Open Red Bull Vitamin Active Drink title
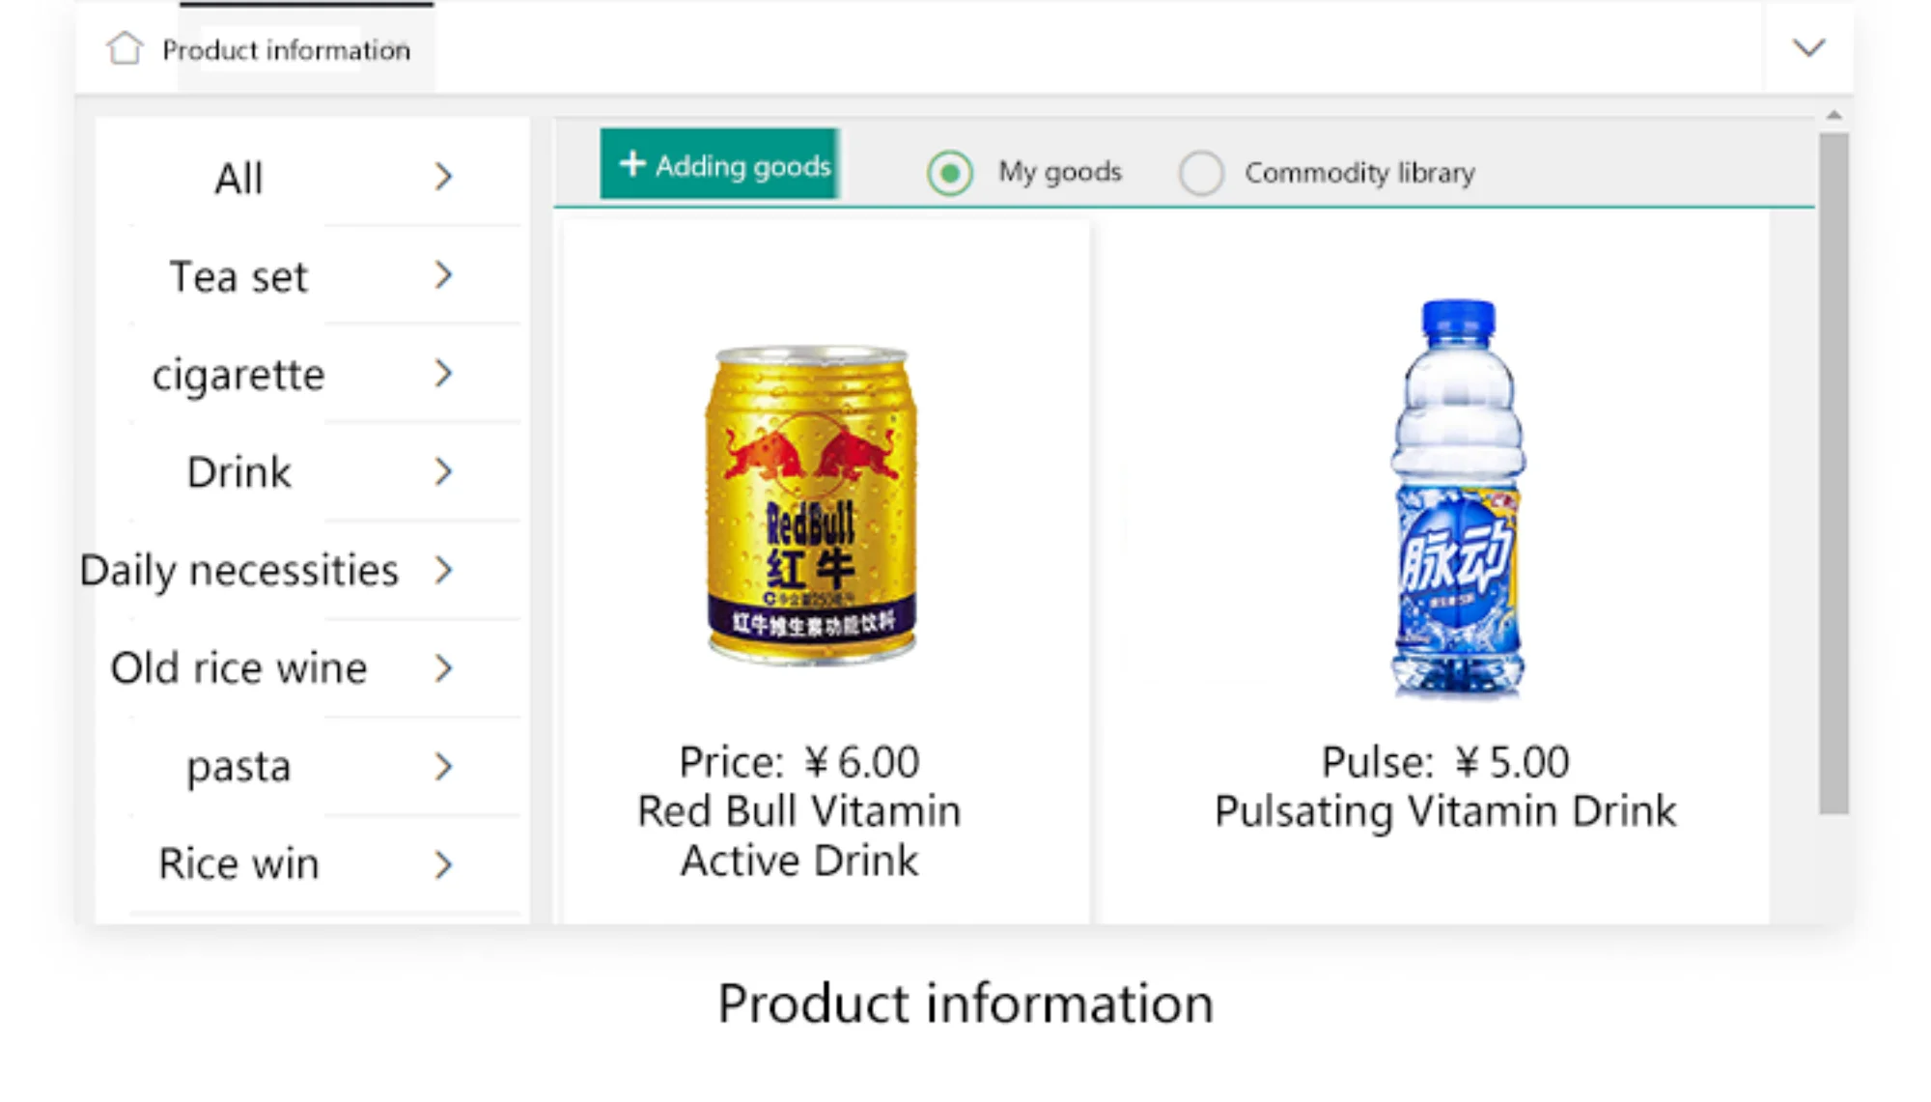 (799, 835)
